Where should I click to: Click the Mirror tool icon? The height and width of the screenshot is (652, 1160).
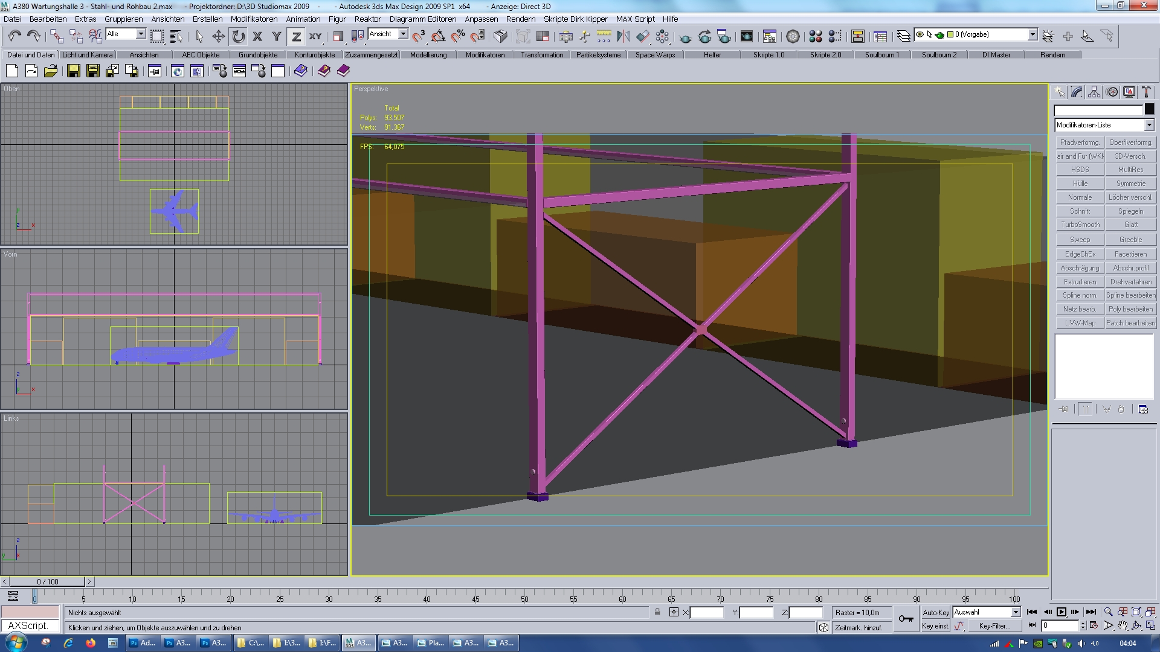[x=623, y=37]
